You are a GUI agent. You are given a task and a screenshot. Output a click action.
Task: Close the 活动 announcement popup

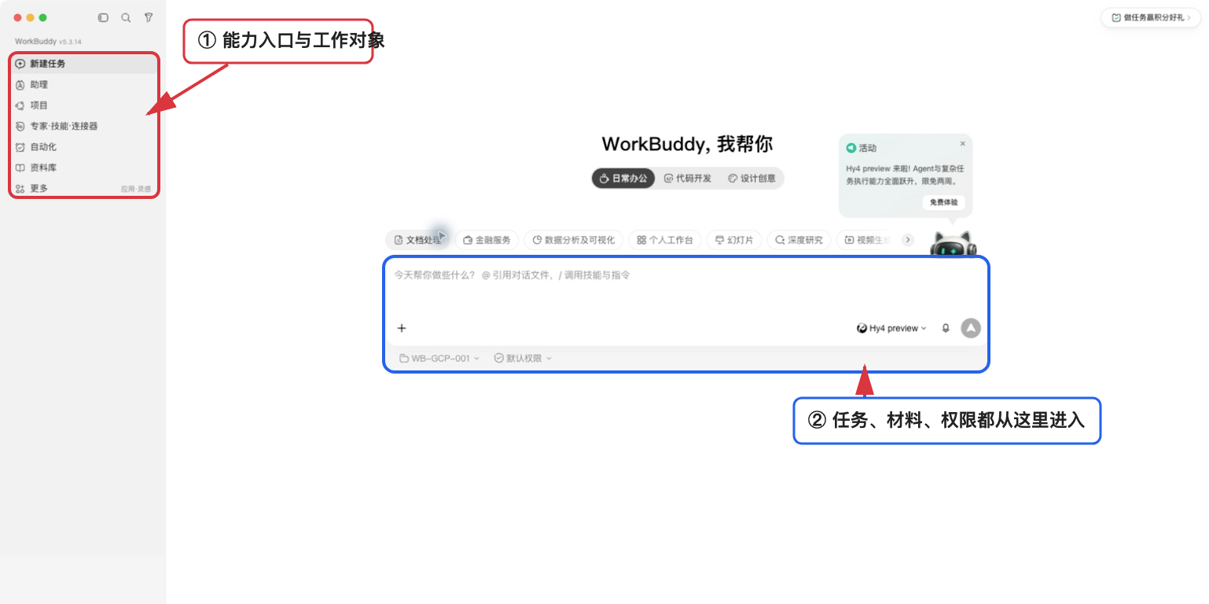click(963, 144)
